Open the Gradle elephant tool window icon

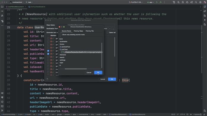pos(205,11)
